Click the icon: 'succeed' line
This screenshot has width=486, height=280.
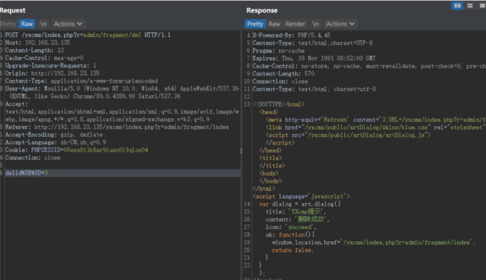click(291, 227)
